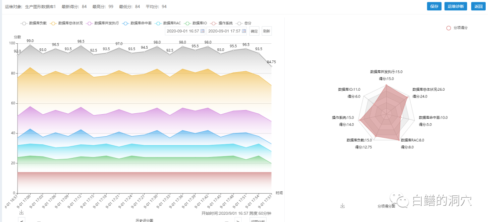Toggle 数据库总体状况 series in legend
Screen dimensions: 488x222
[x=66, y=23]
